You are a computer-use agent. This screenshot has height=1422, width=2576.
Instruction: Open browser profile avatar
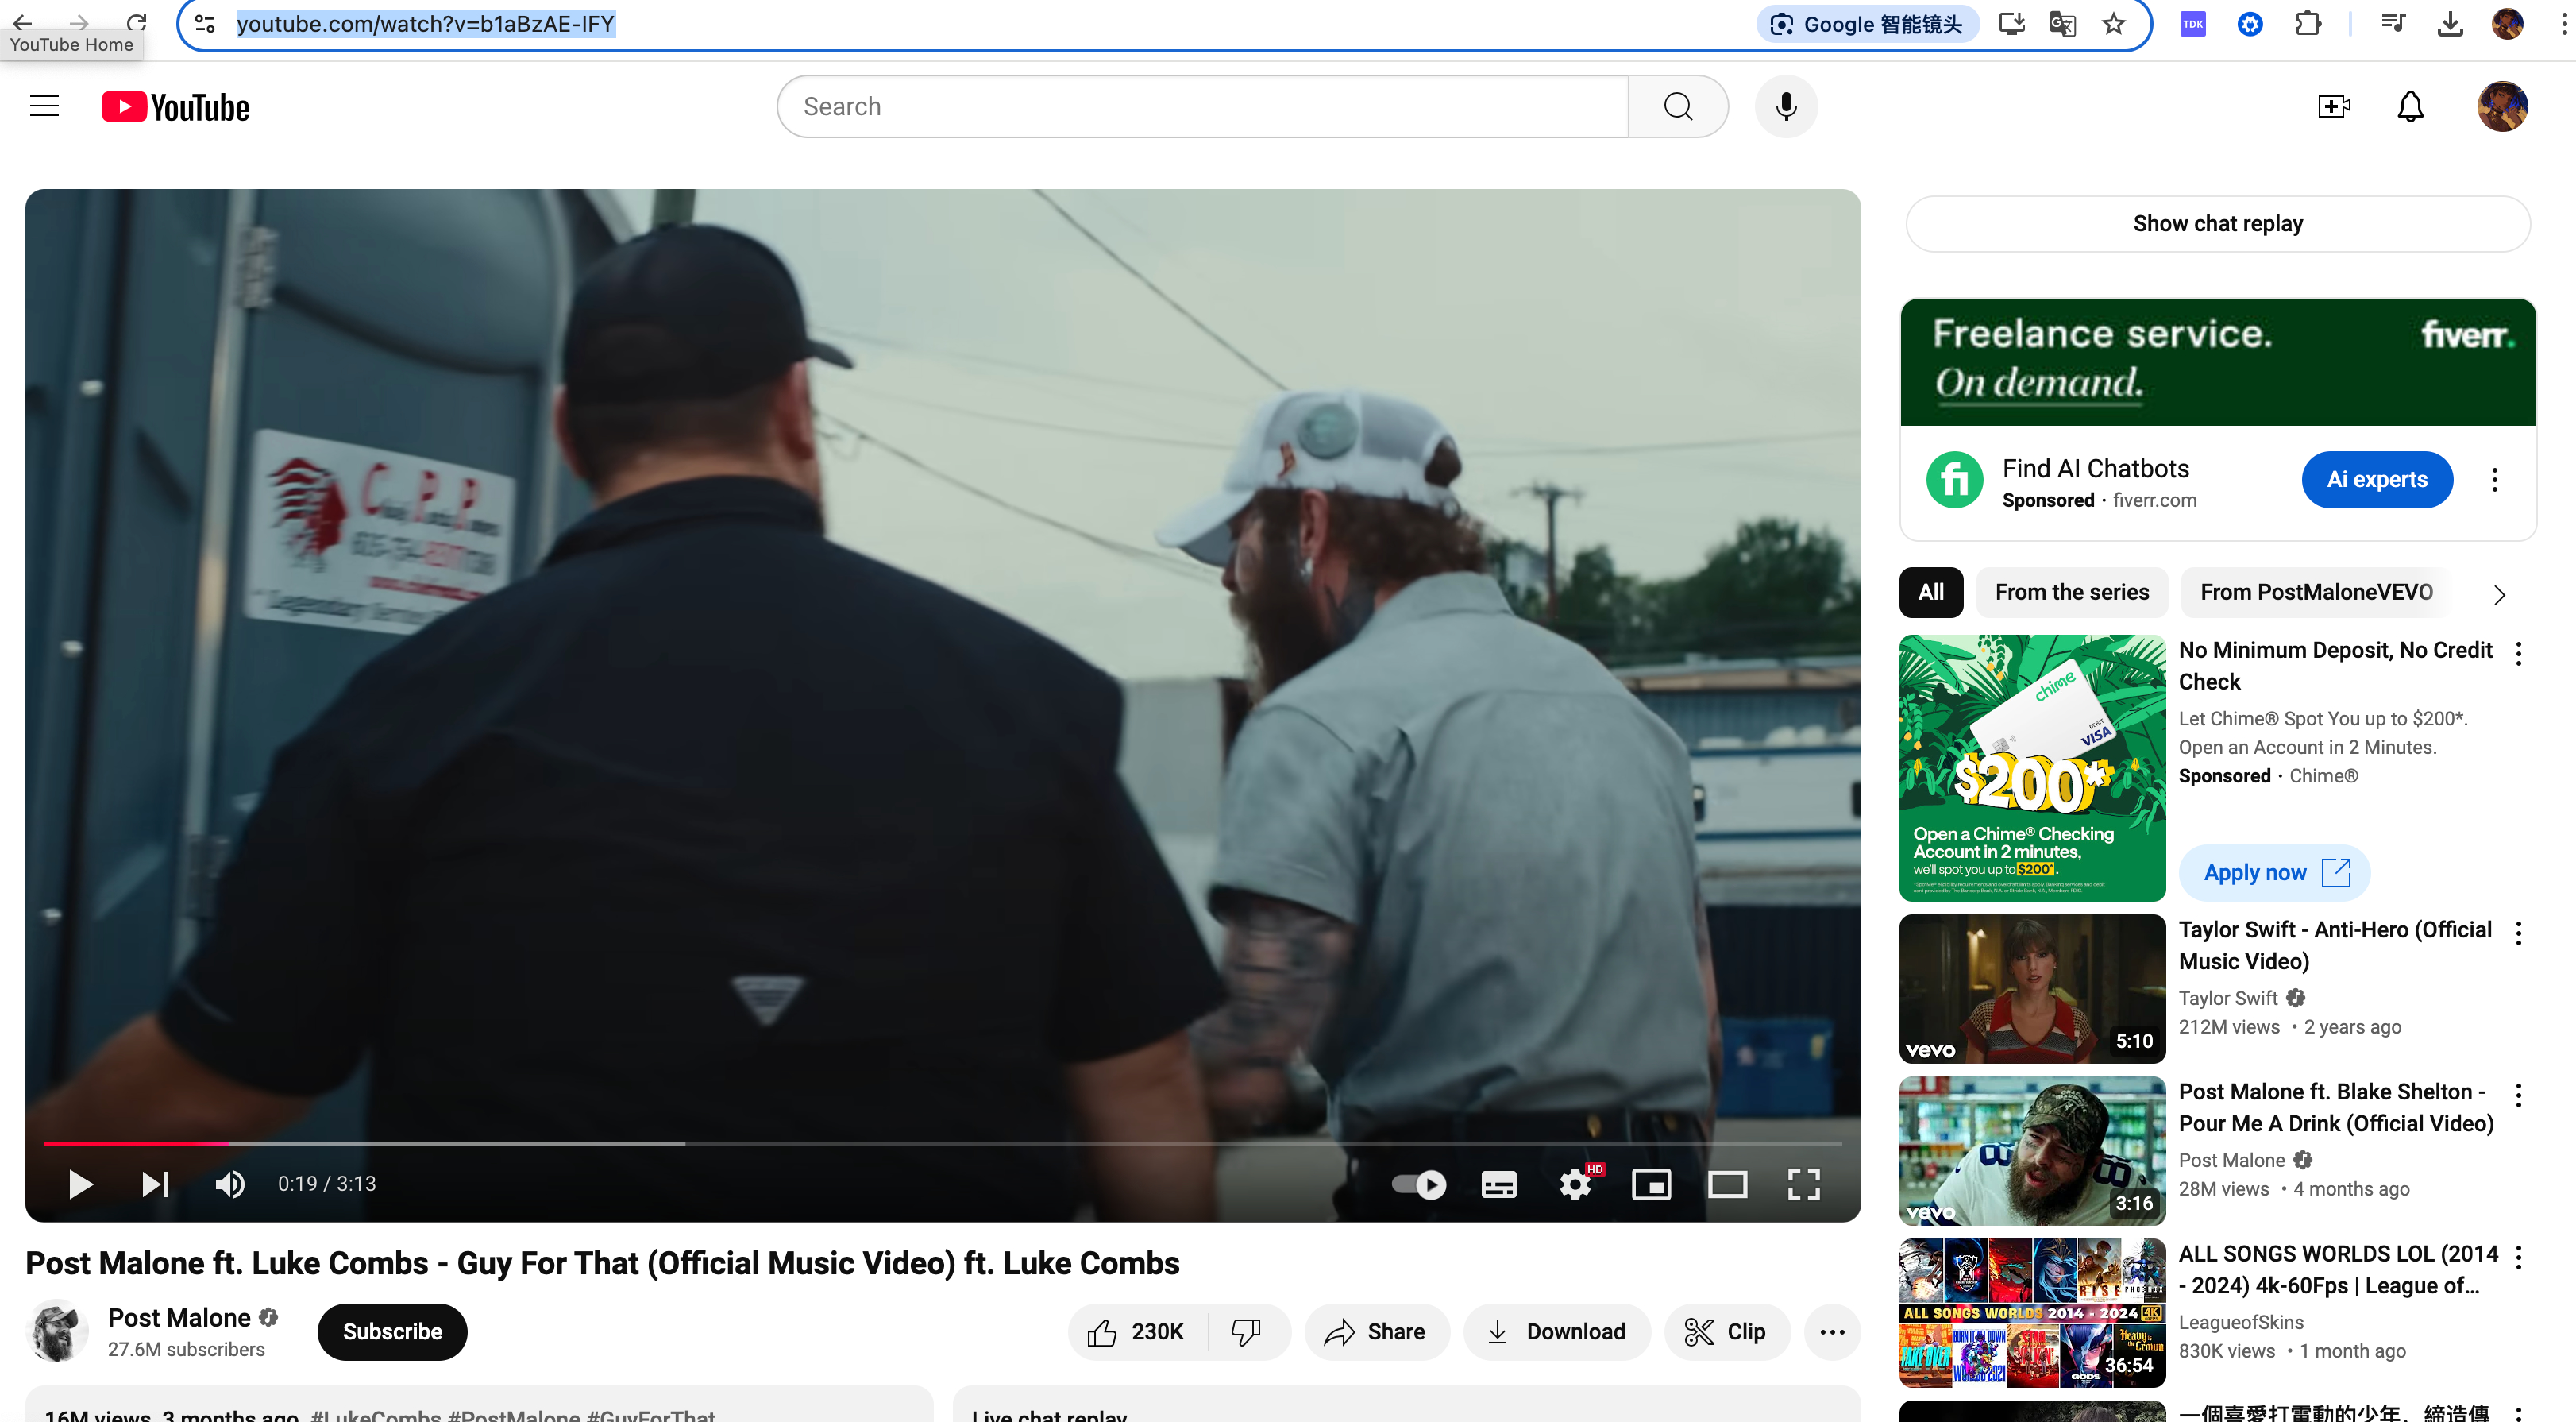tap(2507, 23)
